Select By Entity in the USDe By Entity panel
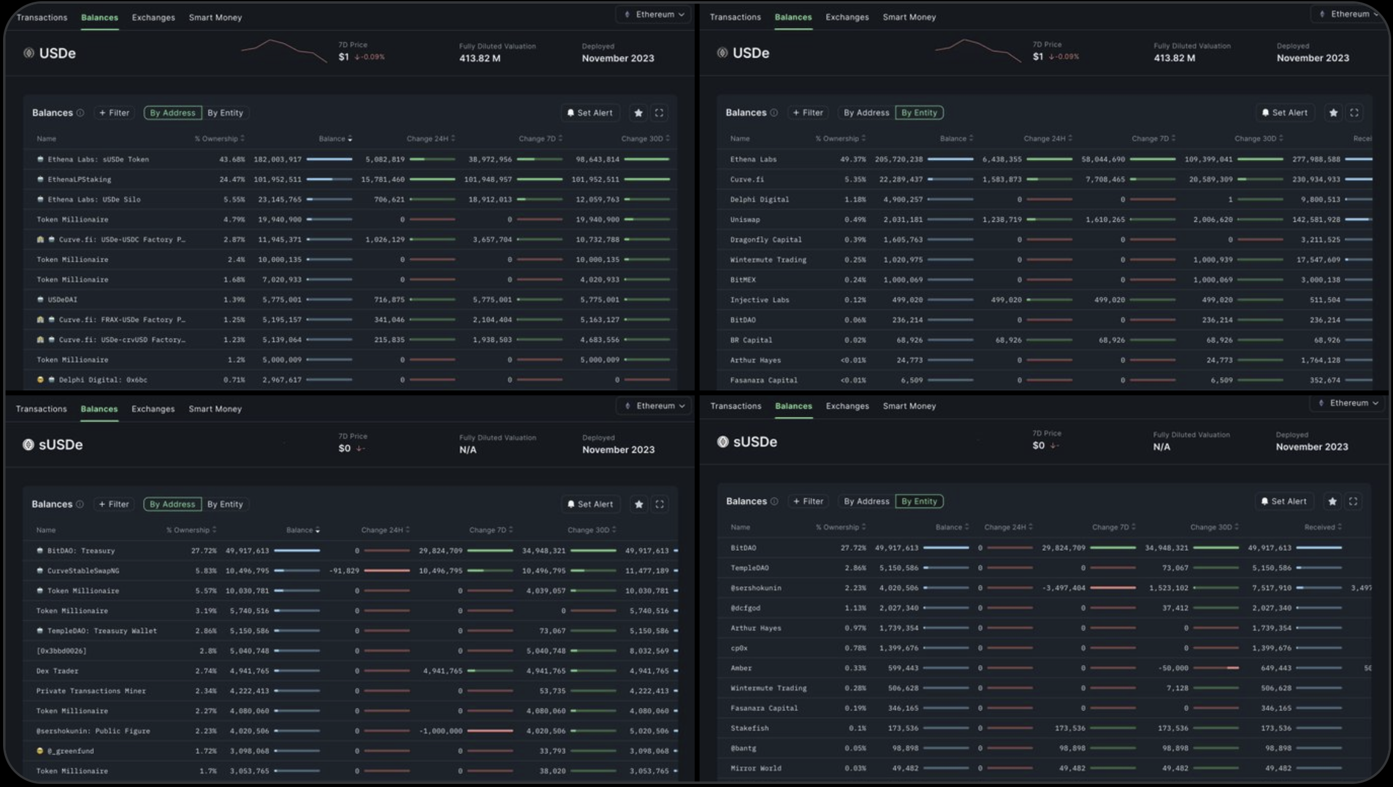Screen dimensions: 1393x787 (919, 113)
